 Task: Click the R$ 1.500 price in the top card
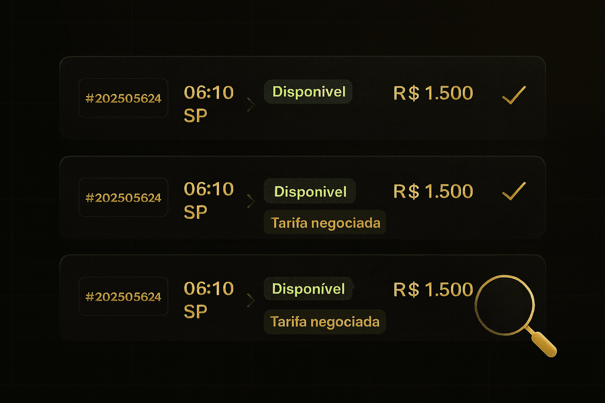tap(433, 93)
